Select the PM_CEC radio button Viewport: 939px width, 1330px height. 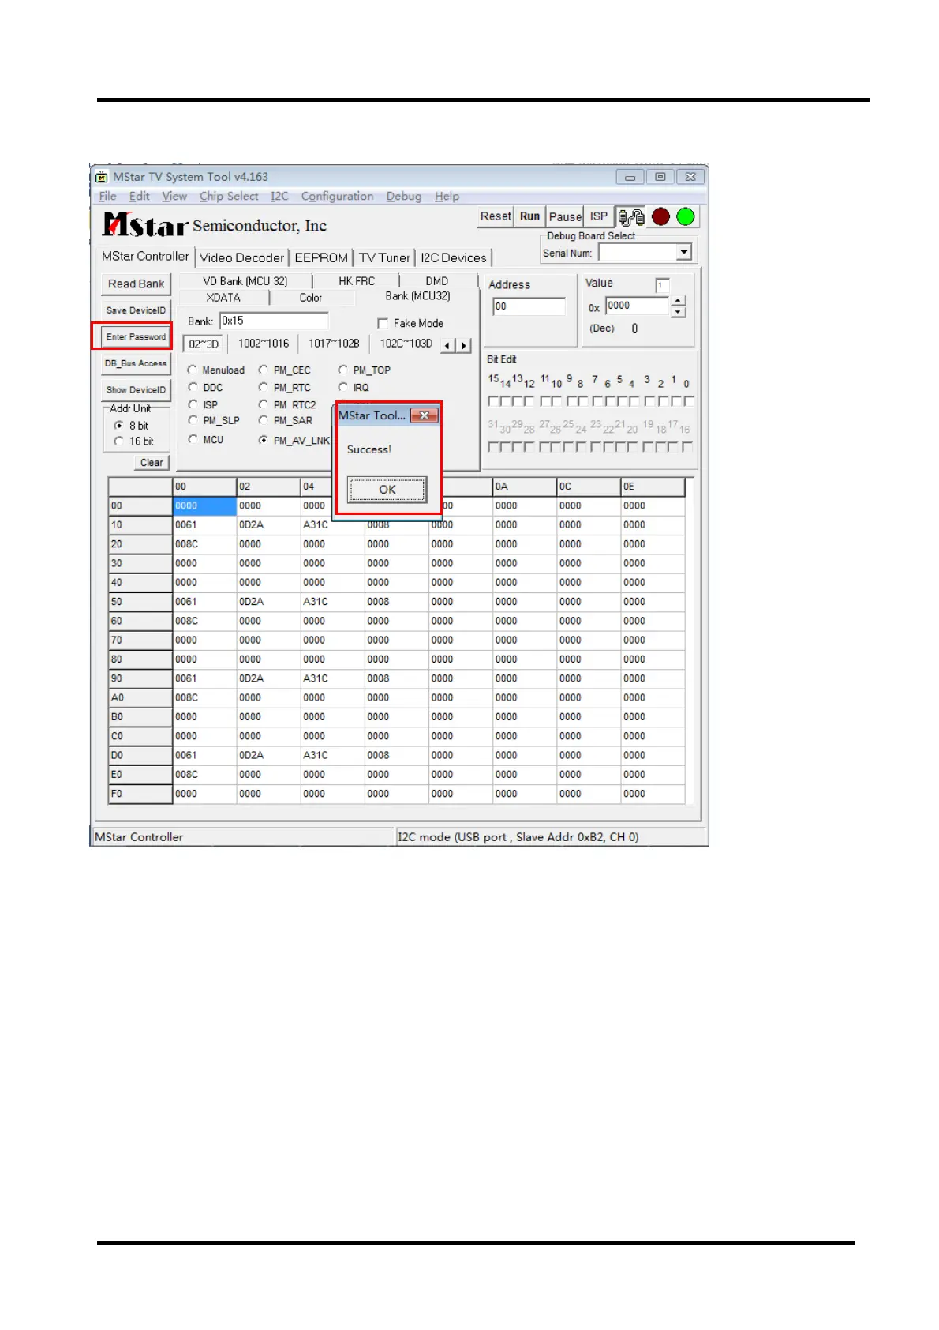[263, 370]
